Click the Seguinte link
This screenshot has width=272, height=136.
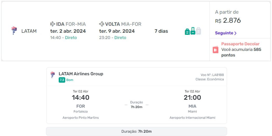coord(224,33)
